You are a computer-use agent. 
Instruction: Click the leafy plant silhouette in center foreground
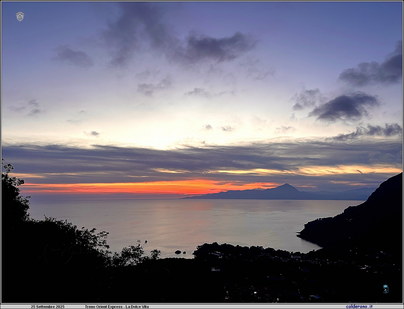(137, 252)
